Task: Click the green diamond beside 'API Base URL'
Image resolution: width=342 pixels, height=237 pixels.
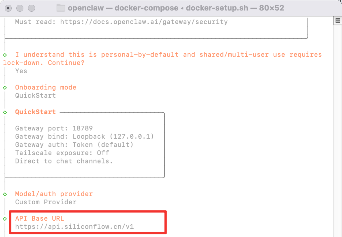Action: (5, 219)
